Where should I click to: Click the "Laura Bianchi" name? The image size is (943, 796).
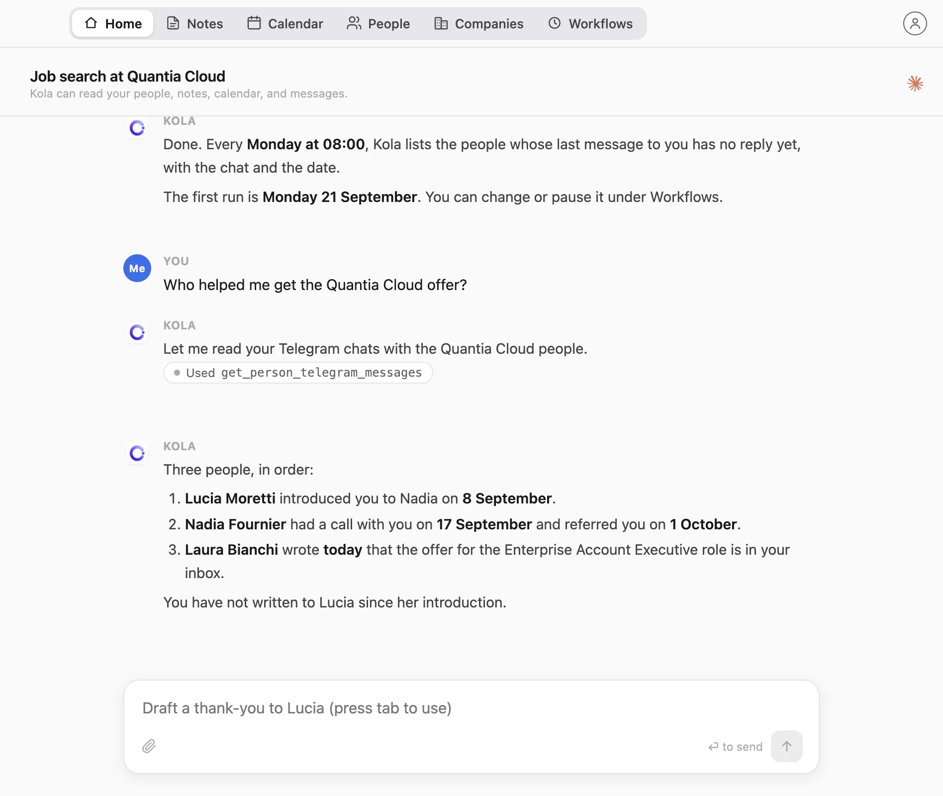231,550
